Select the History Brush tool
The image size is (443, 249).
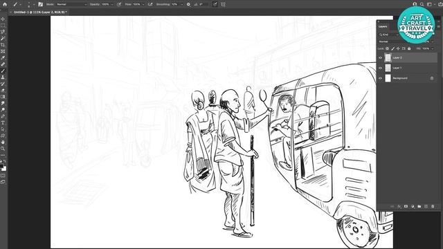point(3,84)
